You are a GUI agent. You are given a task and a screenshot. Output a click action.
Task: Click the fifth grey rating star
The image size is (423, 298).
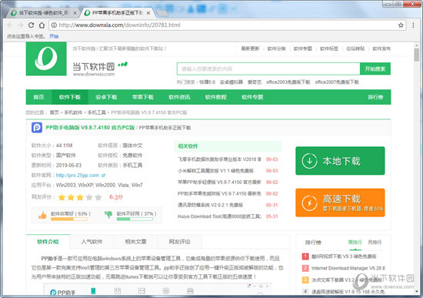tap(98, 197)
